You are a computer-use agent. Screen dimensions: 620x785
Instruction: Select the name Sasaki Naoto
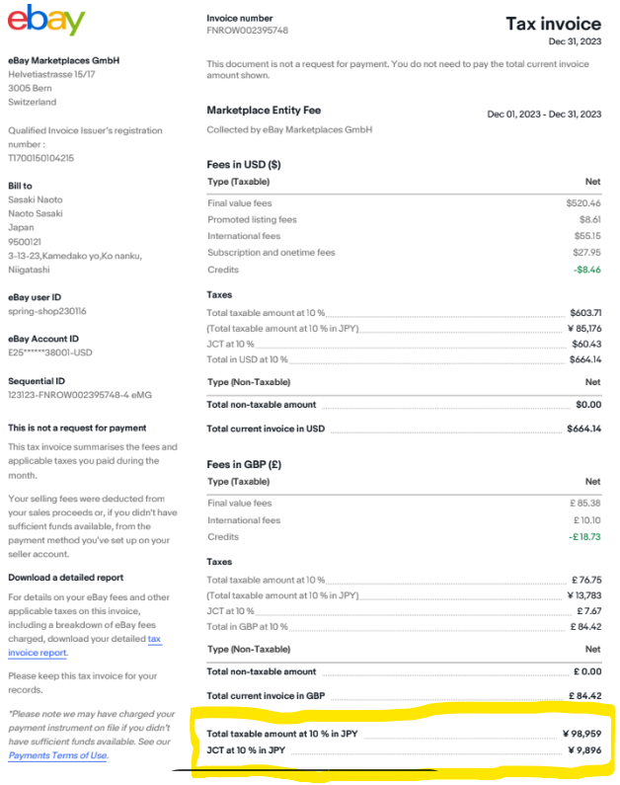[35, 199]
